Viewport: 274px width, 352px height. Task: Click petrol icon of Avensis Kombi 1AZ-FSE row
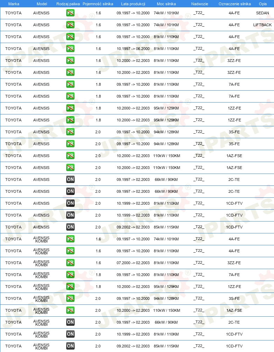click(x=70, y=310)
